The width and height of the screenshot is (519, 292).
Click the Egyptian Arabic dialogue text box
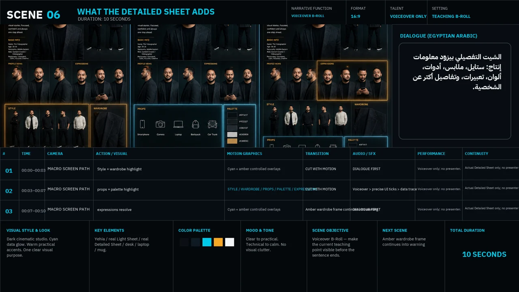455,91
